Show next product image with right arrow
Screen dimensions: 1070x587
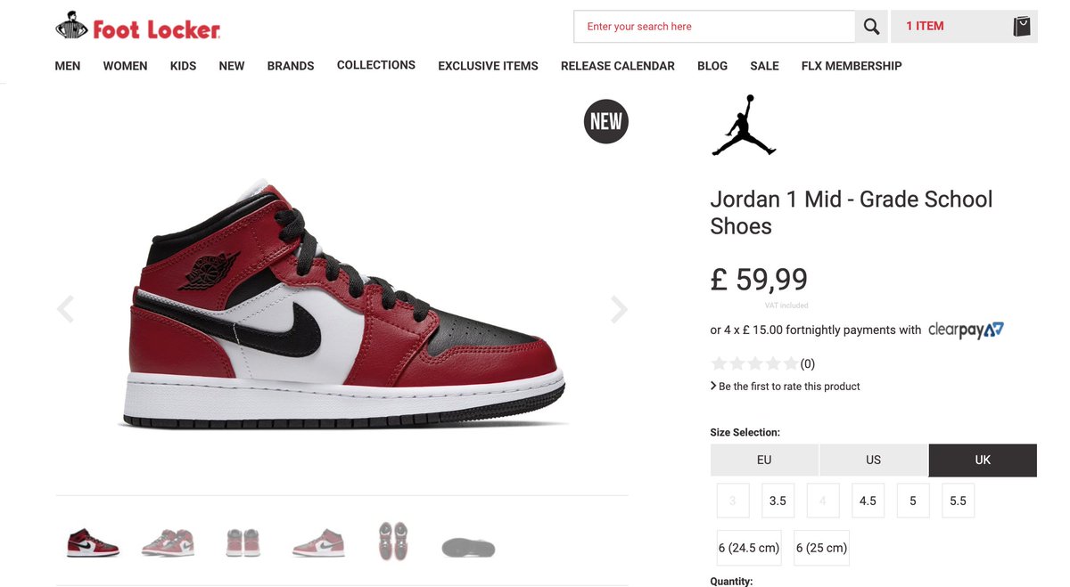[x=619, y=309]
